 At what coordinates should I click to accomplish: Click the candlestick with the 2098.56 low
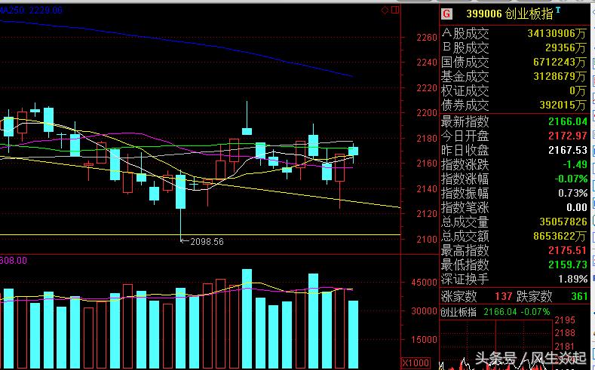[181, 191]
